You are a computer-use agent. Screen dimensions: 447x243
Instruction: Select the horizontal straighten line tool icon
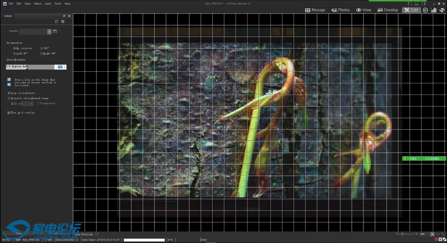[x=9, y=84]
